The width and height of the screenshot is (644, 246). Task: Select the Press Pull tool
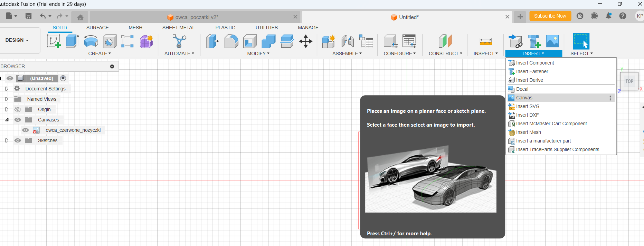212,41
